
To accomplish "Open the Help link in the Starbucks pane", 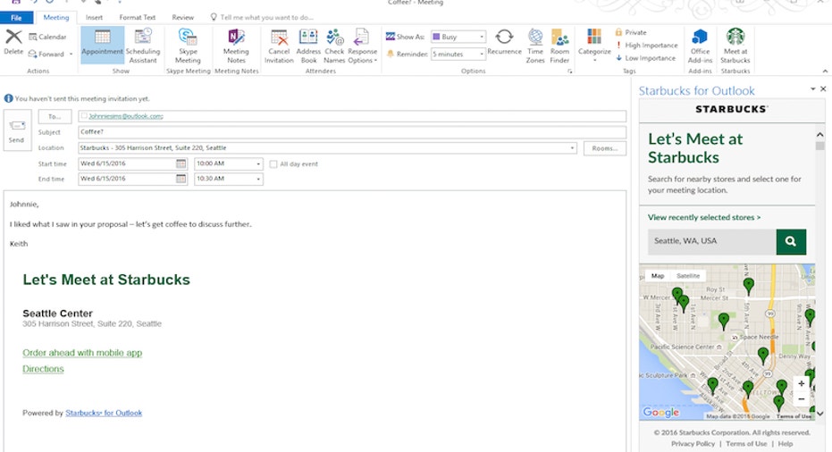I will pyautogui.click(x=786, y=443).
